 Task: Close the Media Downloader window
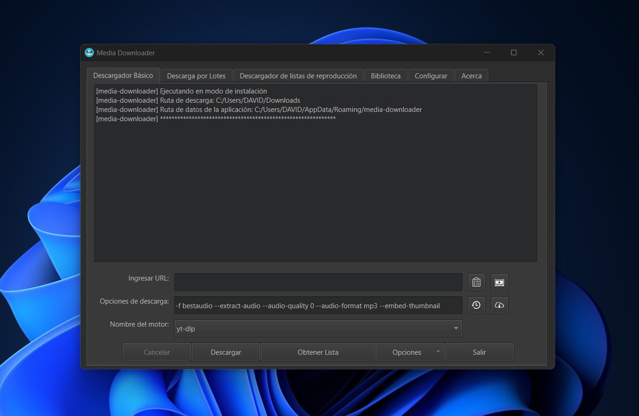coord(541,52)
